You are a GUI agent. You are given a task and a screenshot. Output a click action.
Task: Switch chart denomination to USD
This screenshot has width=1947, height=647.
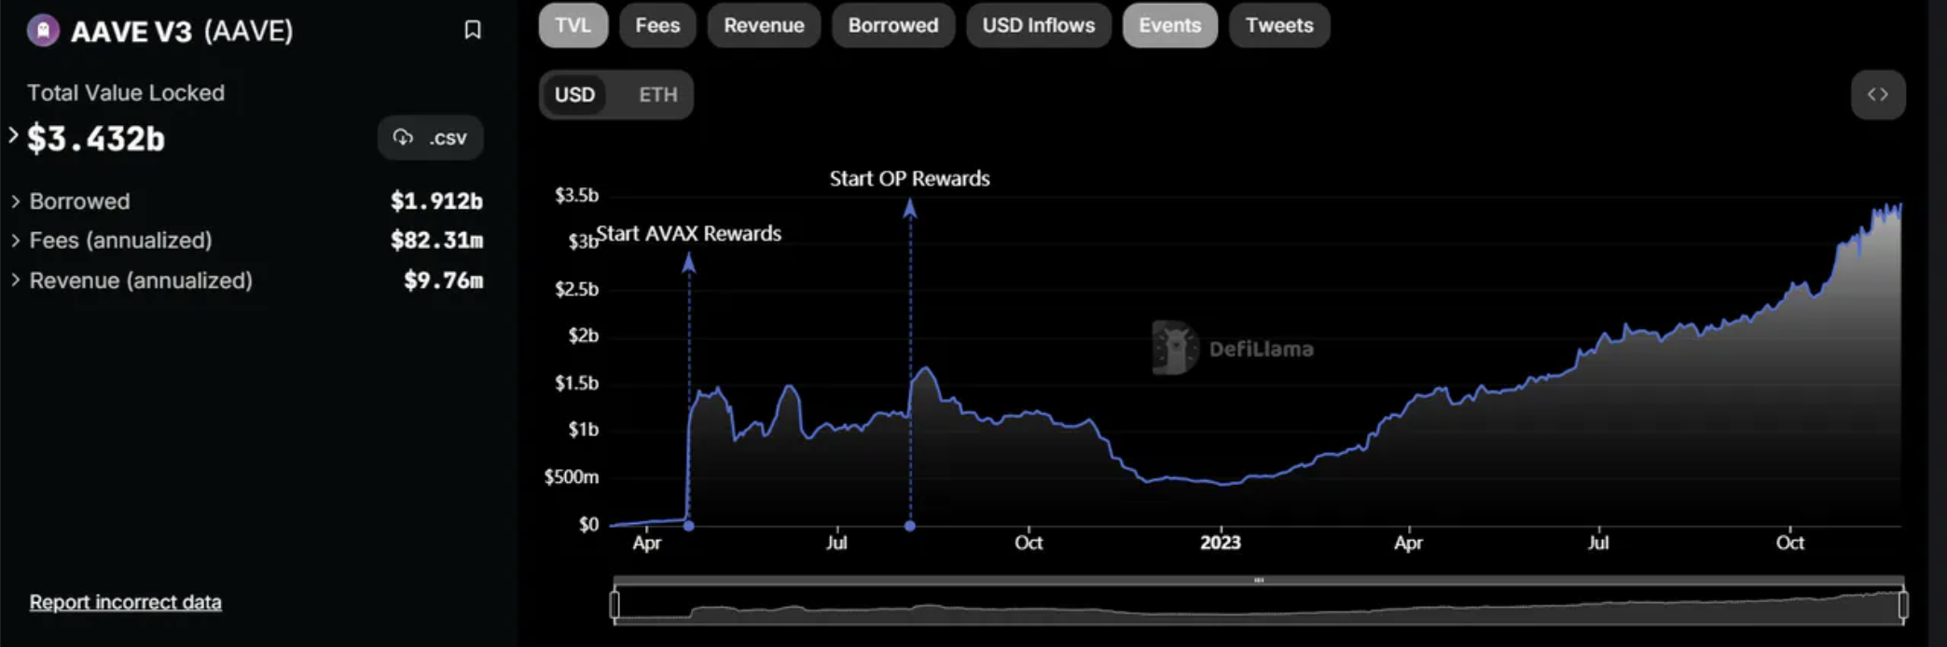pos(574,95)
